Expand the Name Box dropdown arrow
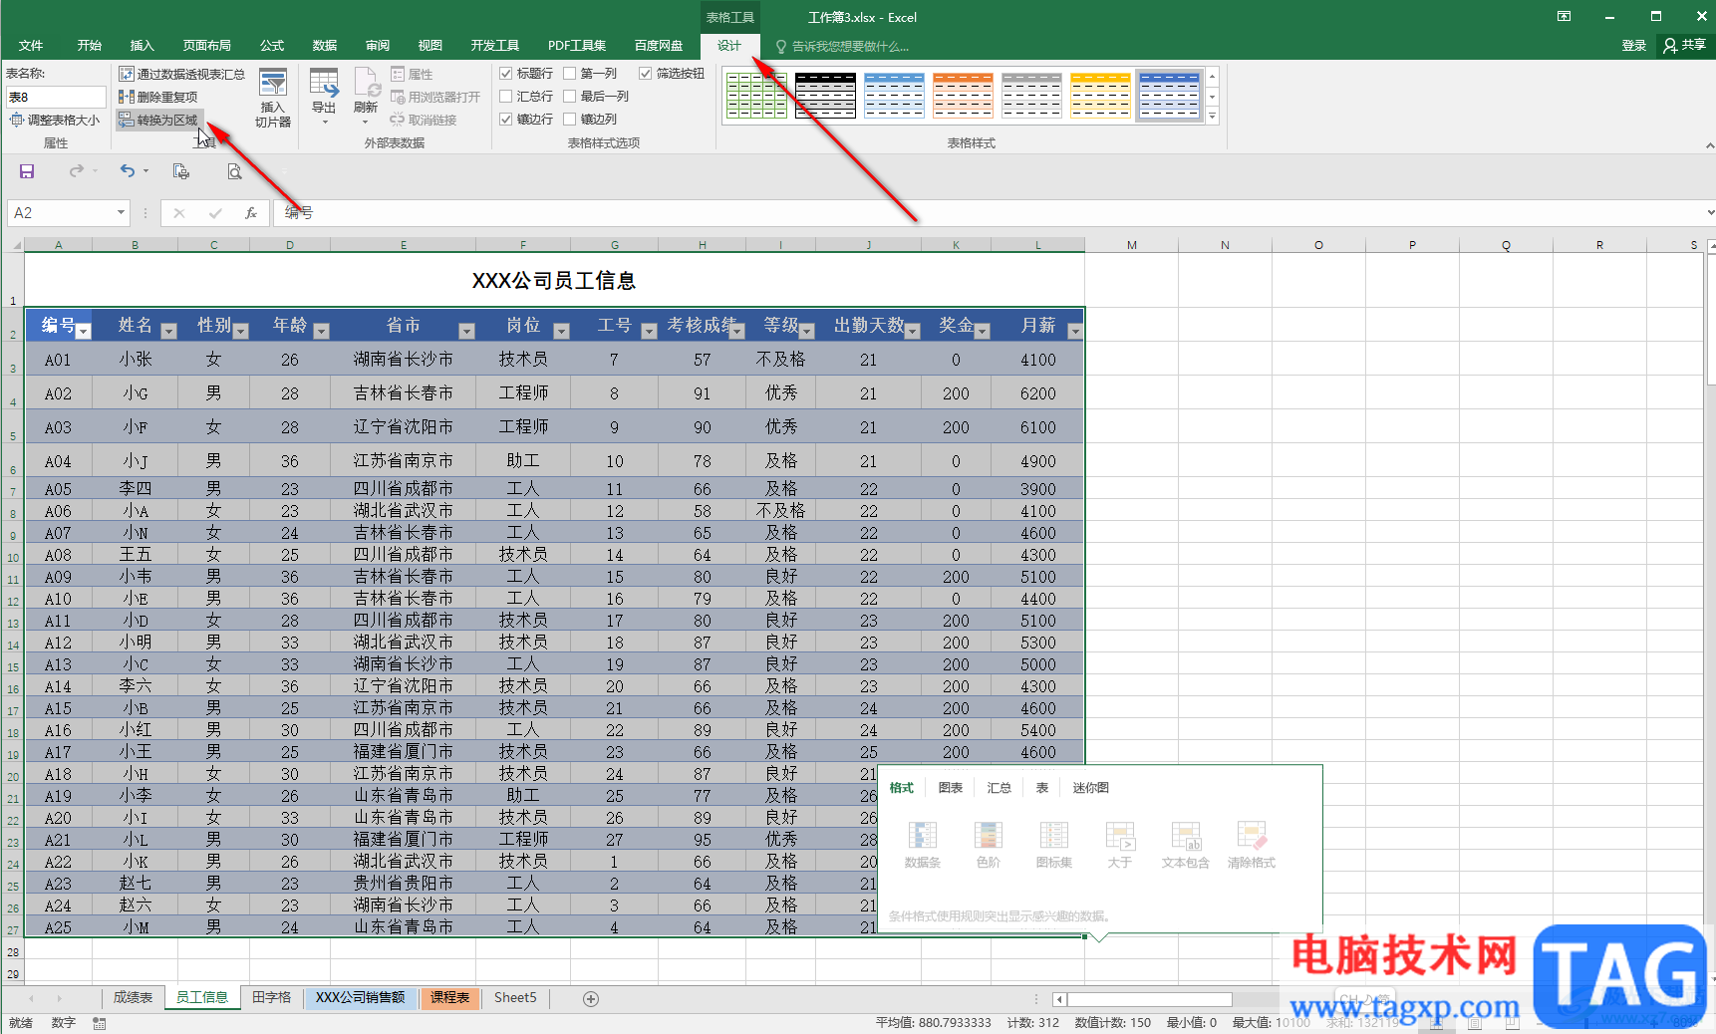1716x1034 pixels. tap(121, 212)
